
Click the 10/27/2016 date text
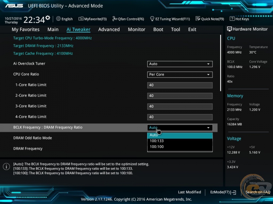[13, 18]
